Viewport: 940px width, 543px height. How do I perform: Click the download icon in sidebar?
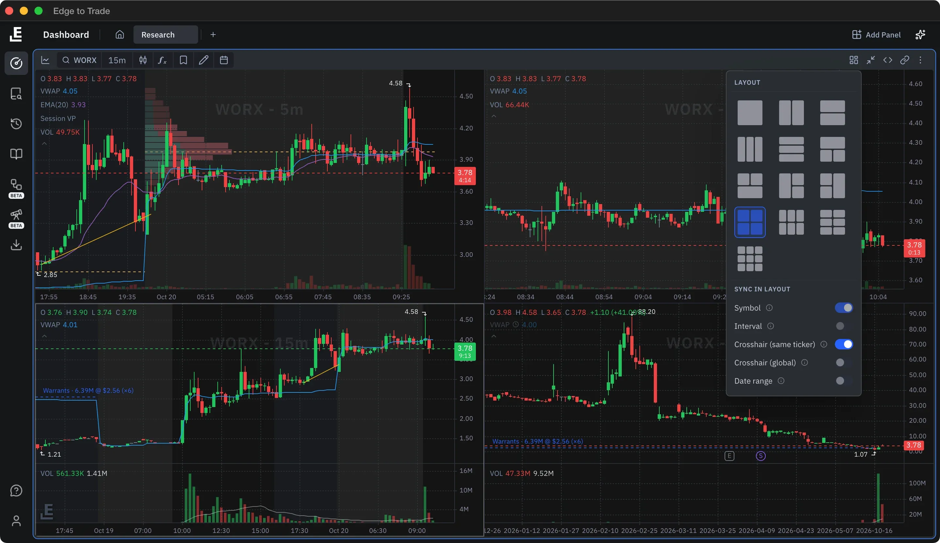tap(16, 245)
